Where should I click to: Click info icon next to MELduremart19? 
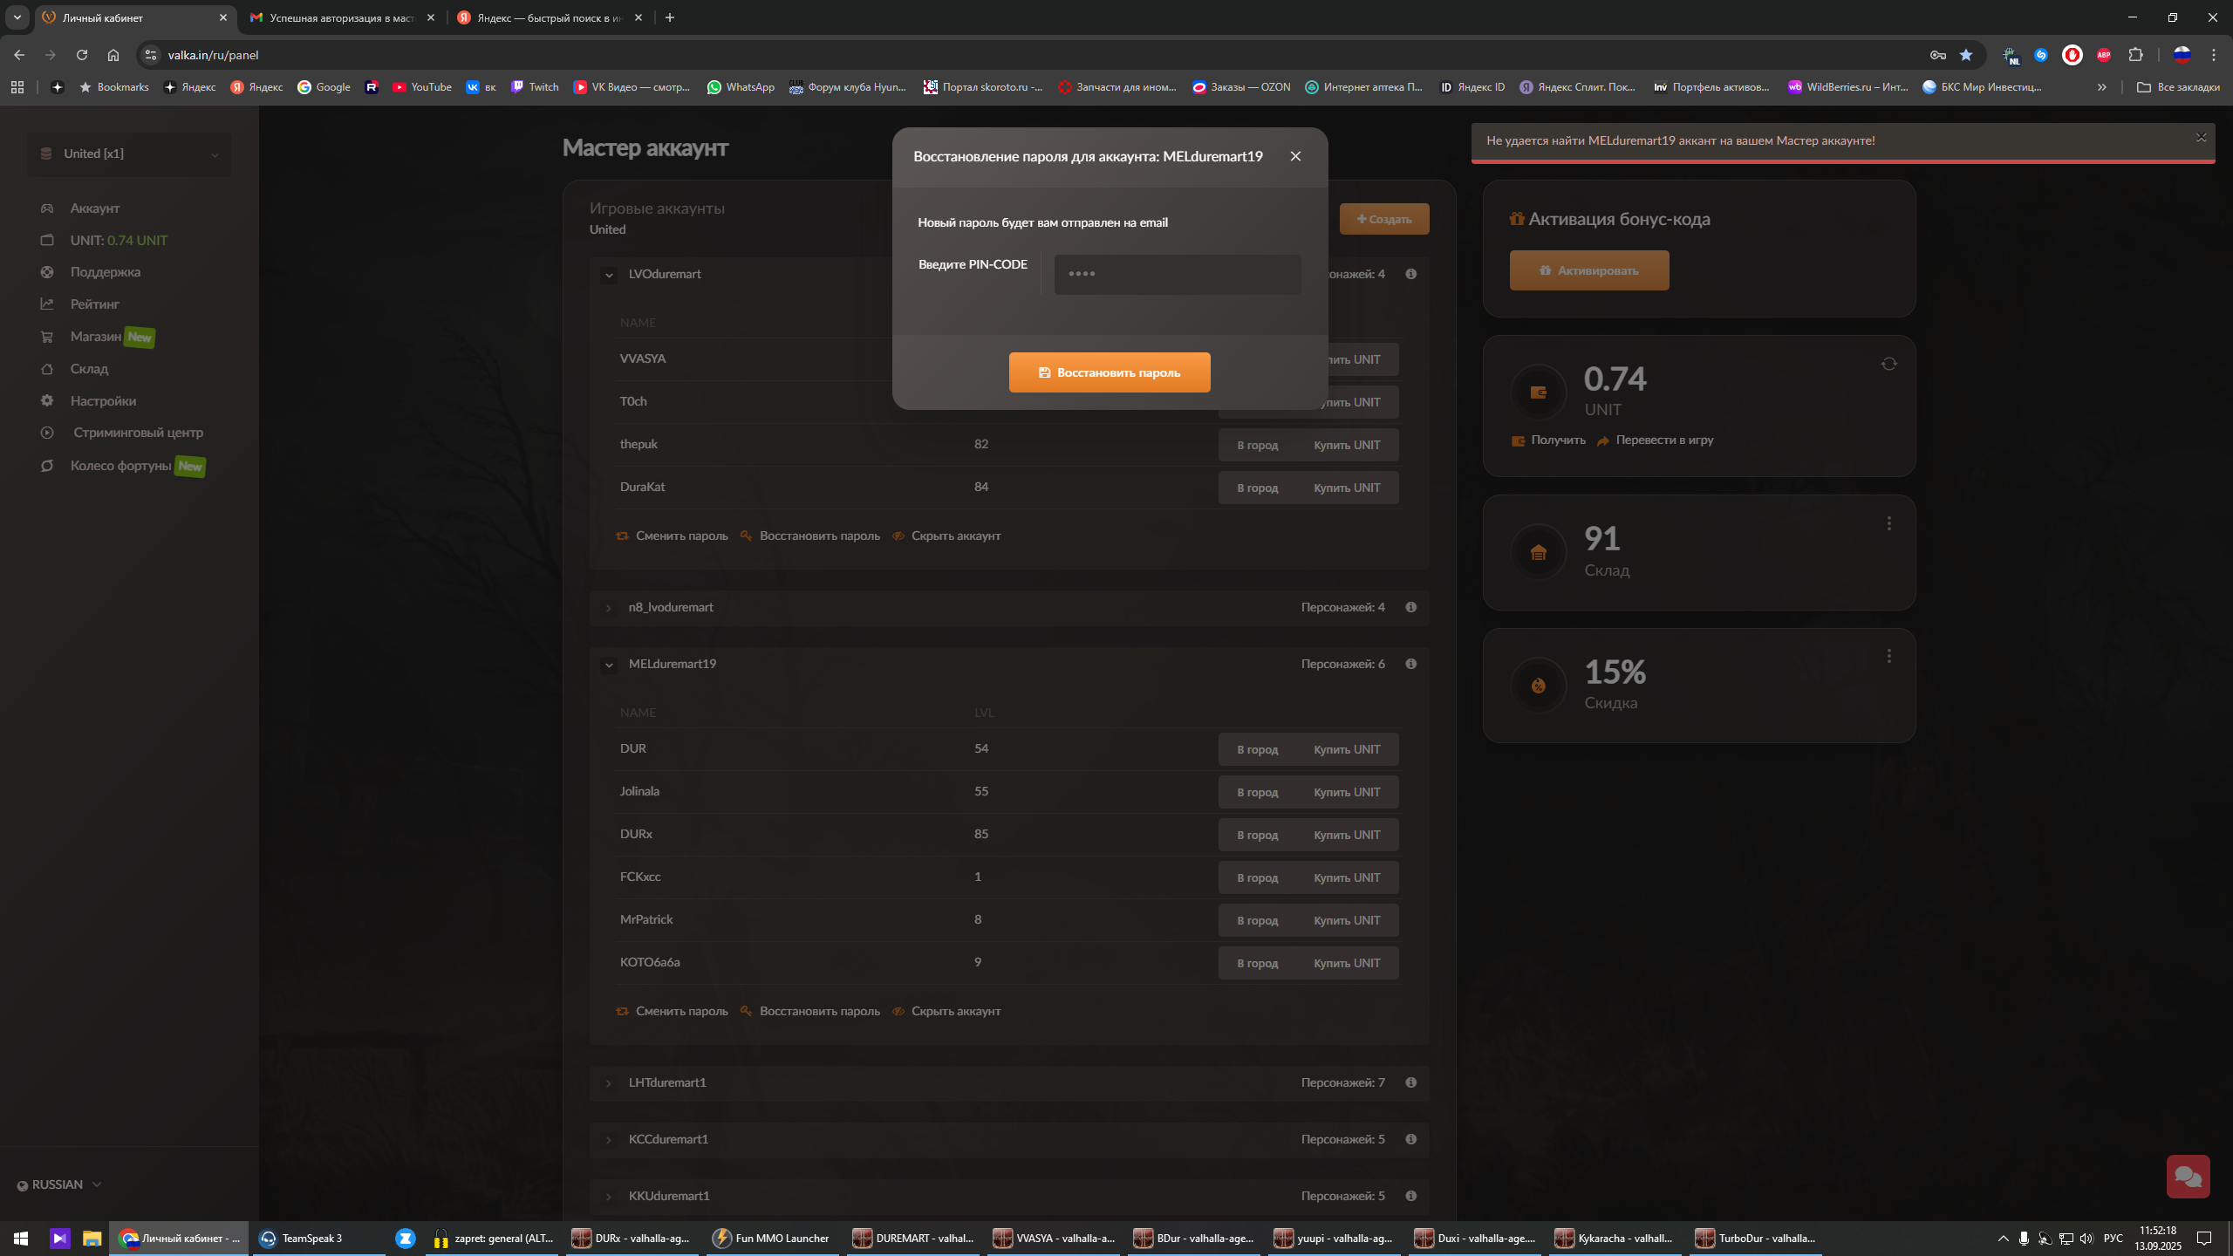tap(1410, 664)
